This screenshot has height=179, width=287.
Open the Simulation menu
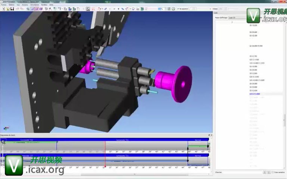coord(35,5)
